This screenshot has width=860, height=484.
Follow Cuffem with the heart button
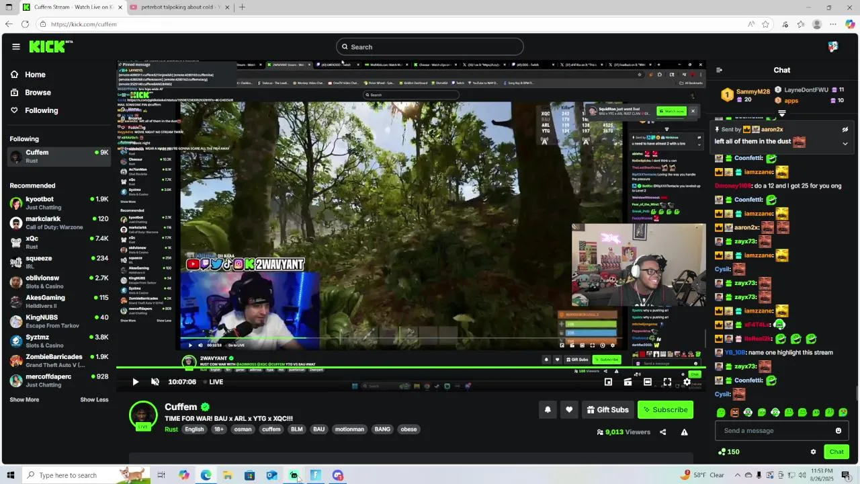569,410
